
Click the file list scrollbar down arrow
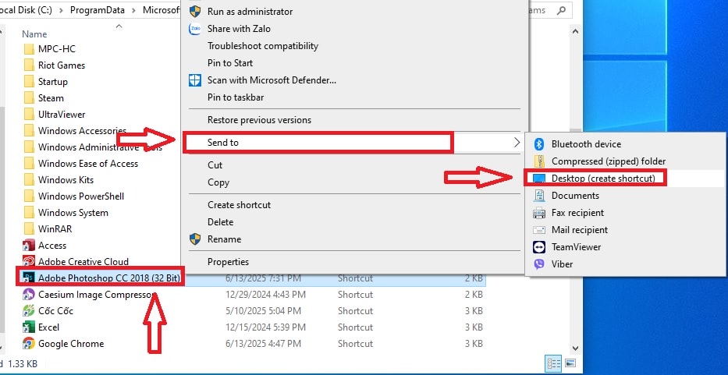[x=575, y=348]
